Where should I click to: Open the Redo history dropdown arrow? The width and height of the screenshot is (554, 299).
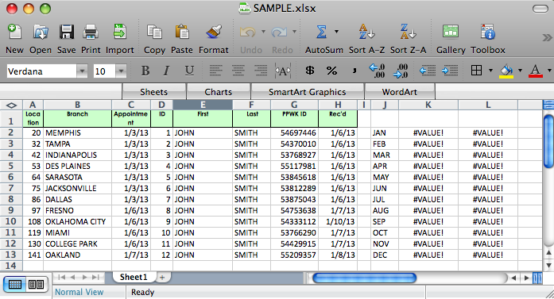[x=294, y=32]
